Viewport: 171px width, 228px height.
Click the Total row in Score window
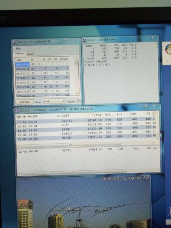(x=111, y=58)
